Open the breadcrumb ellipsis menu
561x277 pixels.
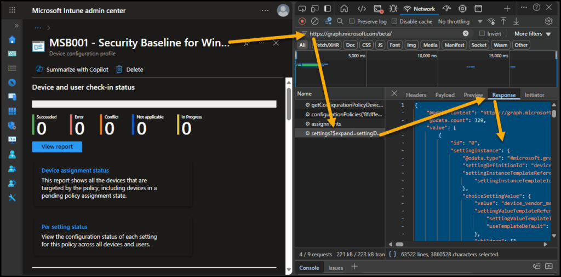pyautogui.click(x=38, y=27)
